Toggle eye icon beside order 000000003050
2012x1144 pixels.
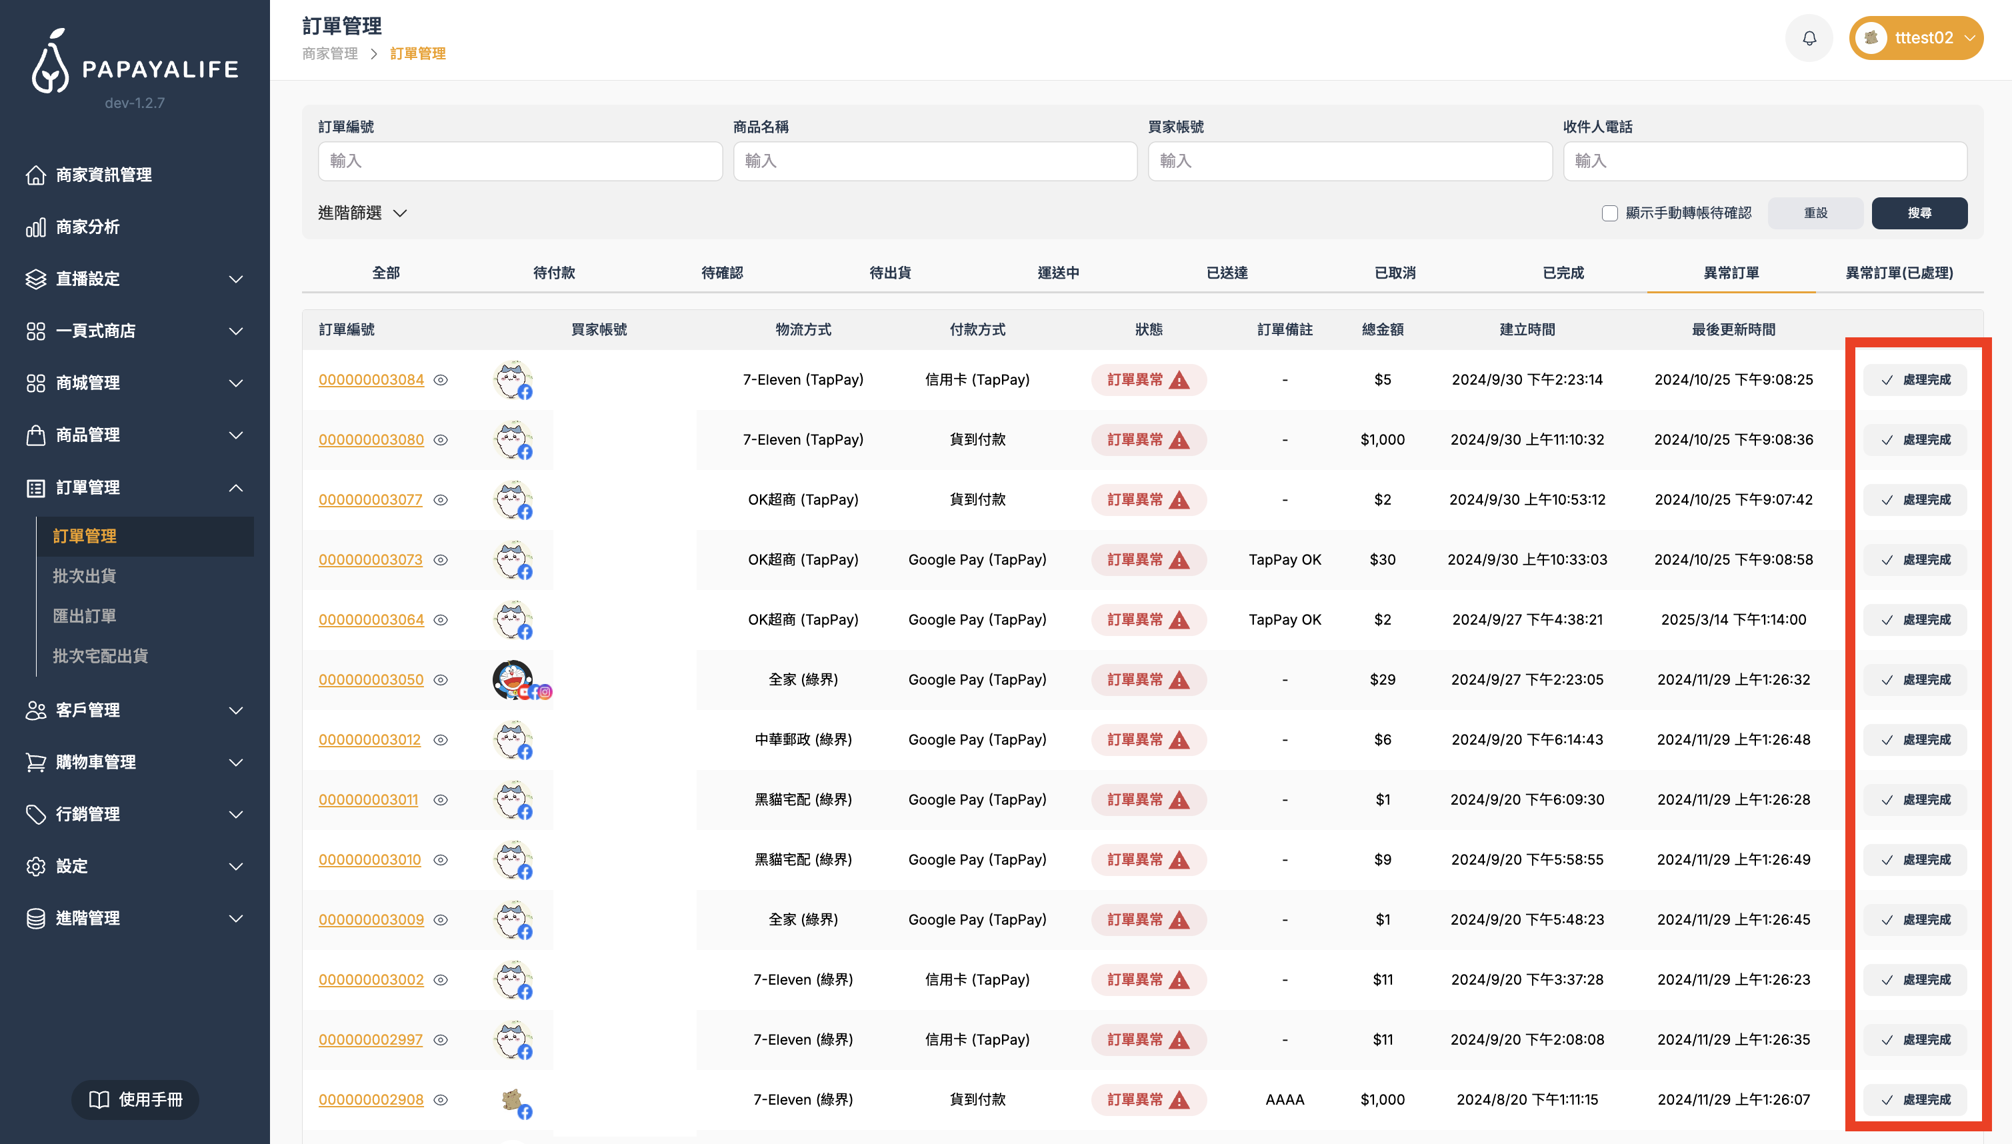pyautogui.click(x=441, y=679)
